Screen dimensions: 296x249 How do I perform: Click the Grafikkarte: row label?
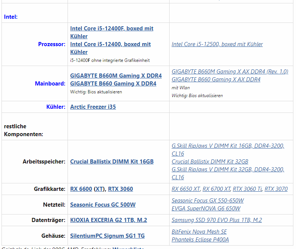point(50,189)
